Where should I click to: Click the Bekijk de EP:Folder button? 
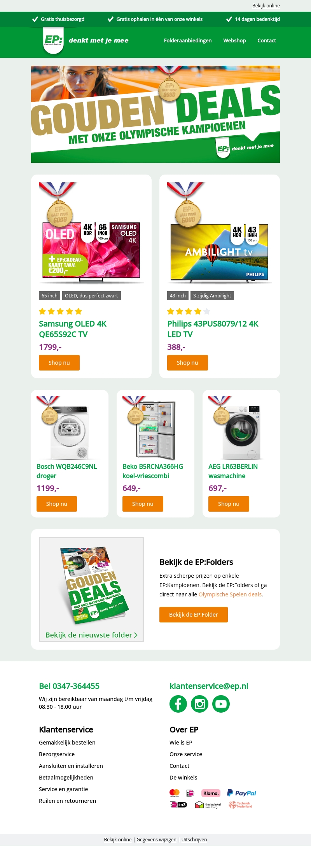[194, 615]
